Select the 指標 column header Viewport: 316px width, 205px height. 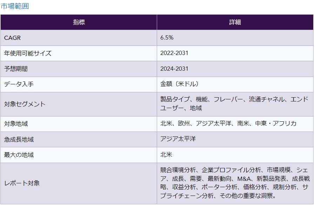[x=79, y=22]
